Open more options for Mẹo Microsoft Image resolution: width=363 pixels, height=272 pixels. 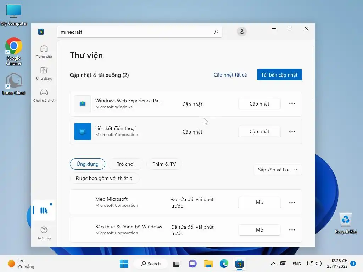[x=292, y=202]
